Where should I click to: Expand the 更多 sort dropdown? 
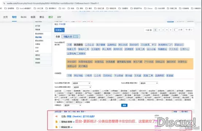point(83,112)
